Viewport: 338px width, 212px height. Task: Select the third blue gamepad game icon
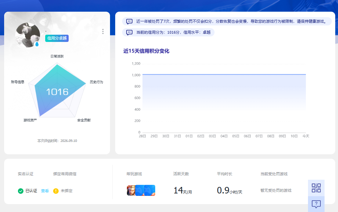tap(150, 190)
